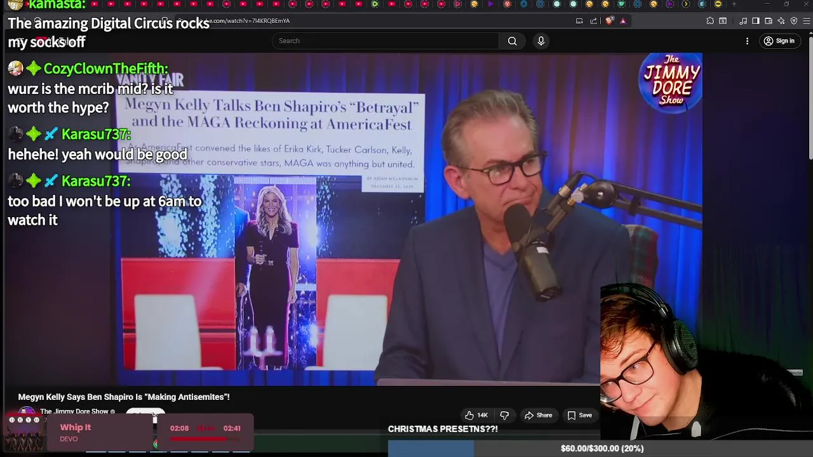Open the Leo AI sparkle icon
The image size is (813, 457).
781,21
